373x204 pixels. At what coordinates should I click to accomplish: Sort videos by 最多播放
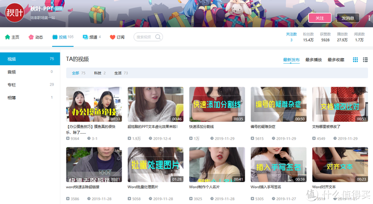[x=314, y=60]
